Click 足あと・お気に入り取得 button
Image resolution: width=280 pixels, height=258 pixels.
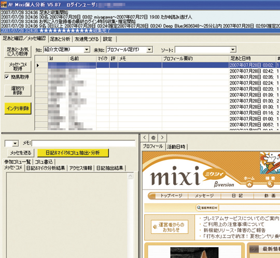[x=18, y=52]
